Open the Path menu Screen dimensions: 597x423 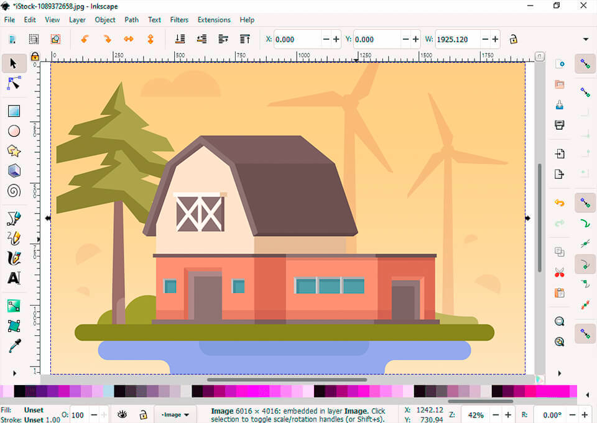[131, 19]
